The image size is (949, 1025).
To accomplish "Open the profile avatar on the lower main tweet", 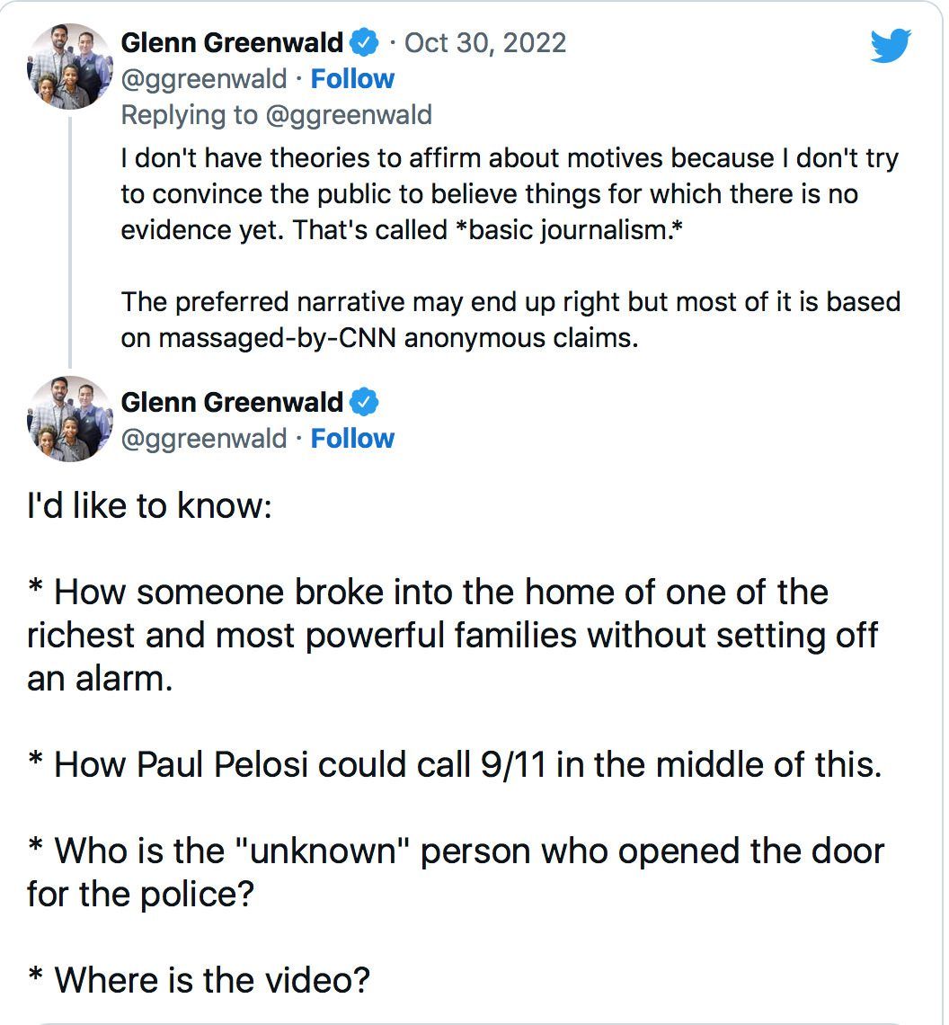I will 70,419.
